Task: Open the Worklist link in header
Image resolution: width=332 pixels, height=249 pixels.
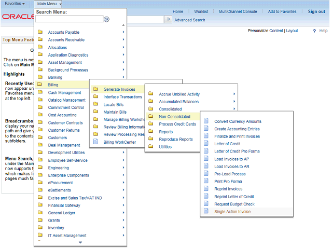Action: coord(201,11)
